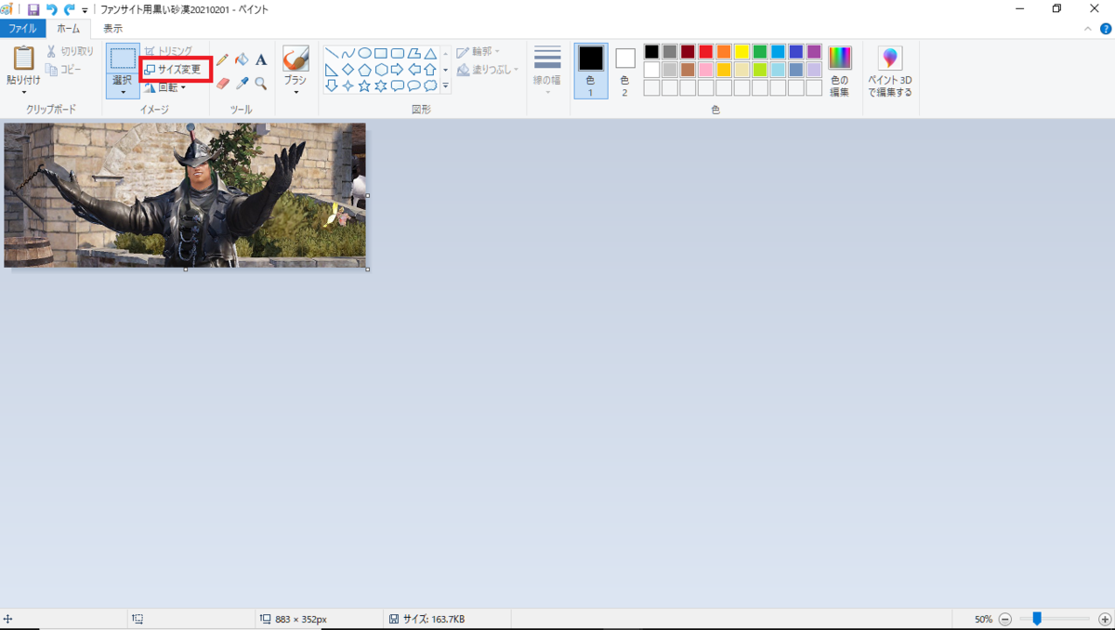This screenshot has height=630, width=1115.
Task: Choose the Right triangle shape
Action: tap(331, 70)
